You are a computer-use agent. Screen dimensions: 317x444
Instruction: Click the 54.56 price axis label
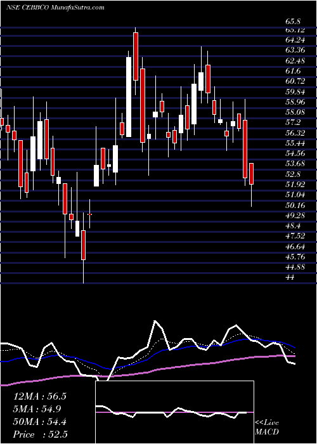(295, 153)
